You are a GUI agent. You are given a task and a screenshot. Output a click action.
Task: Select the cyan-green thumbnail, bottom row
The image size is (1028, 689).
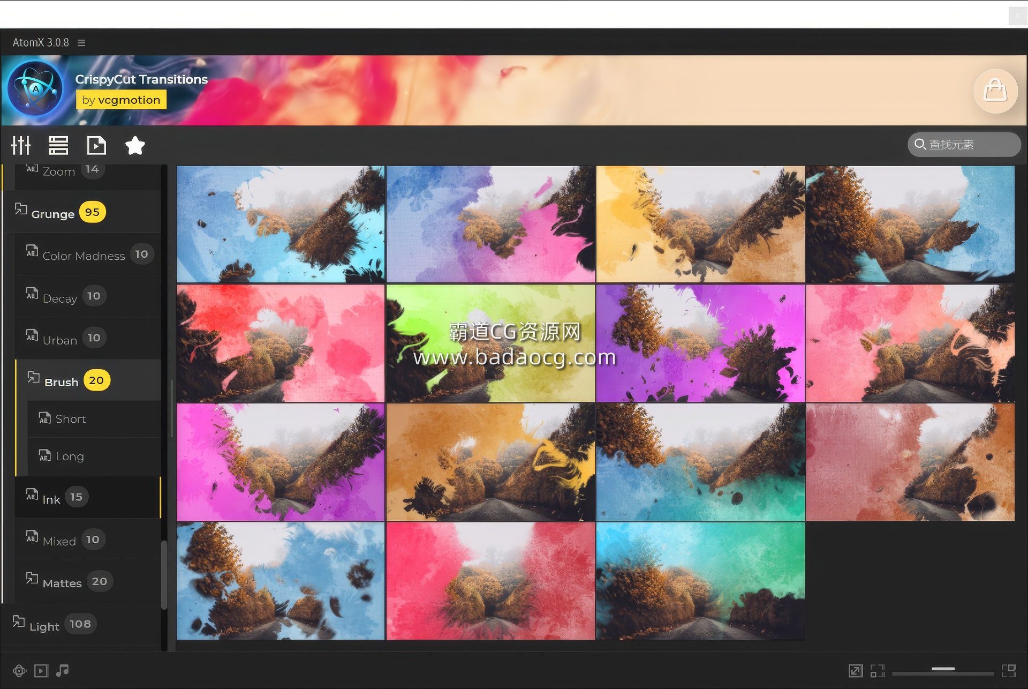click(700, 581)
